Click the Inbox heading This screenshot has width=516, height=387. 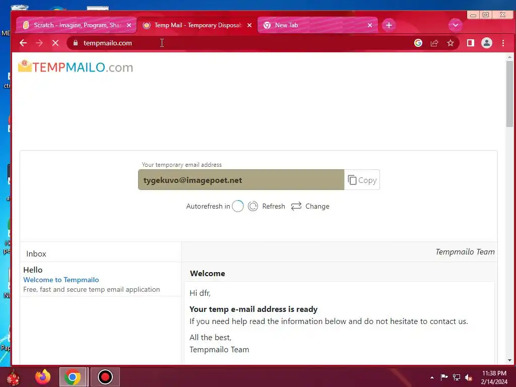[36, 254]
